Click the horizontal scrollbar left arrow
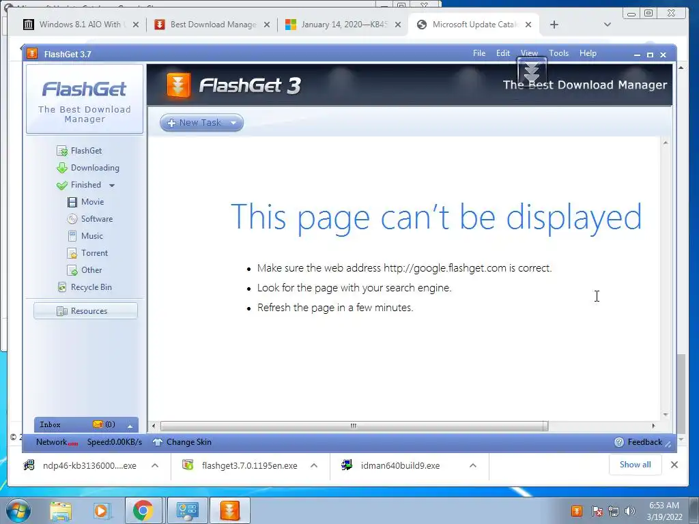 (154, 426)
